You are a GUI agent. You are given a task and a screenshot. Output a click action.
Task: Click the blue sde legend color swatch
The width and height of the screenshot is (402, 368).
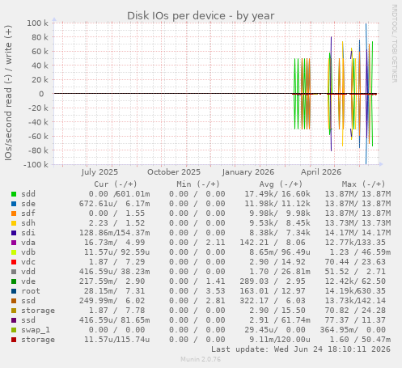click(14, 204)
